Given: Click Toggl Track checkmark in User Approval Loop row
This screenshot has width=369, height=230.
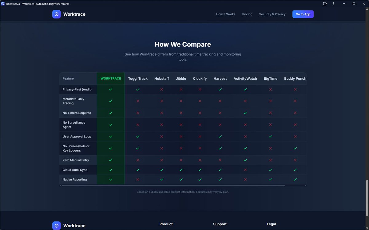Looking at the screenshot, I should tap(138, 137).
